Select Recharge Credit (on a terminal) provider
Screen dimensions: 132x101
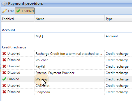tap(69, 54)
